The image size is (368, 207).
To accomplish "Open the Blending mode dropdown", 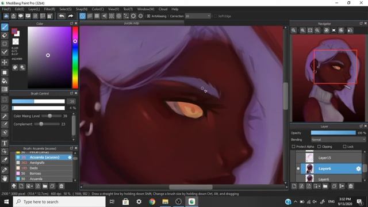I will coord(338,140).
